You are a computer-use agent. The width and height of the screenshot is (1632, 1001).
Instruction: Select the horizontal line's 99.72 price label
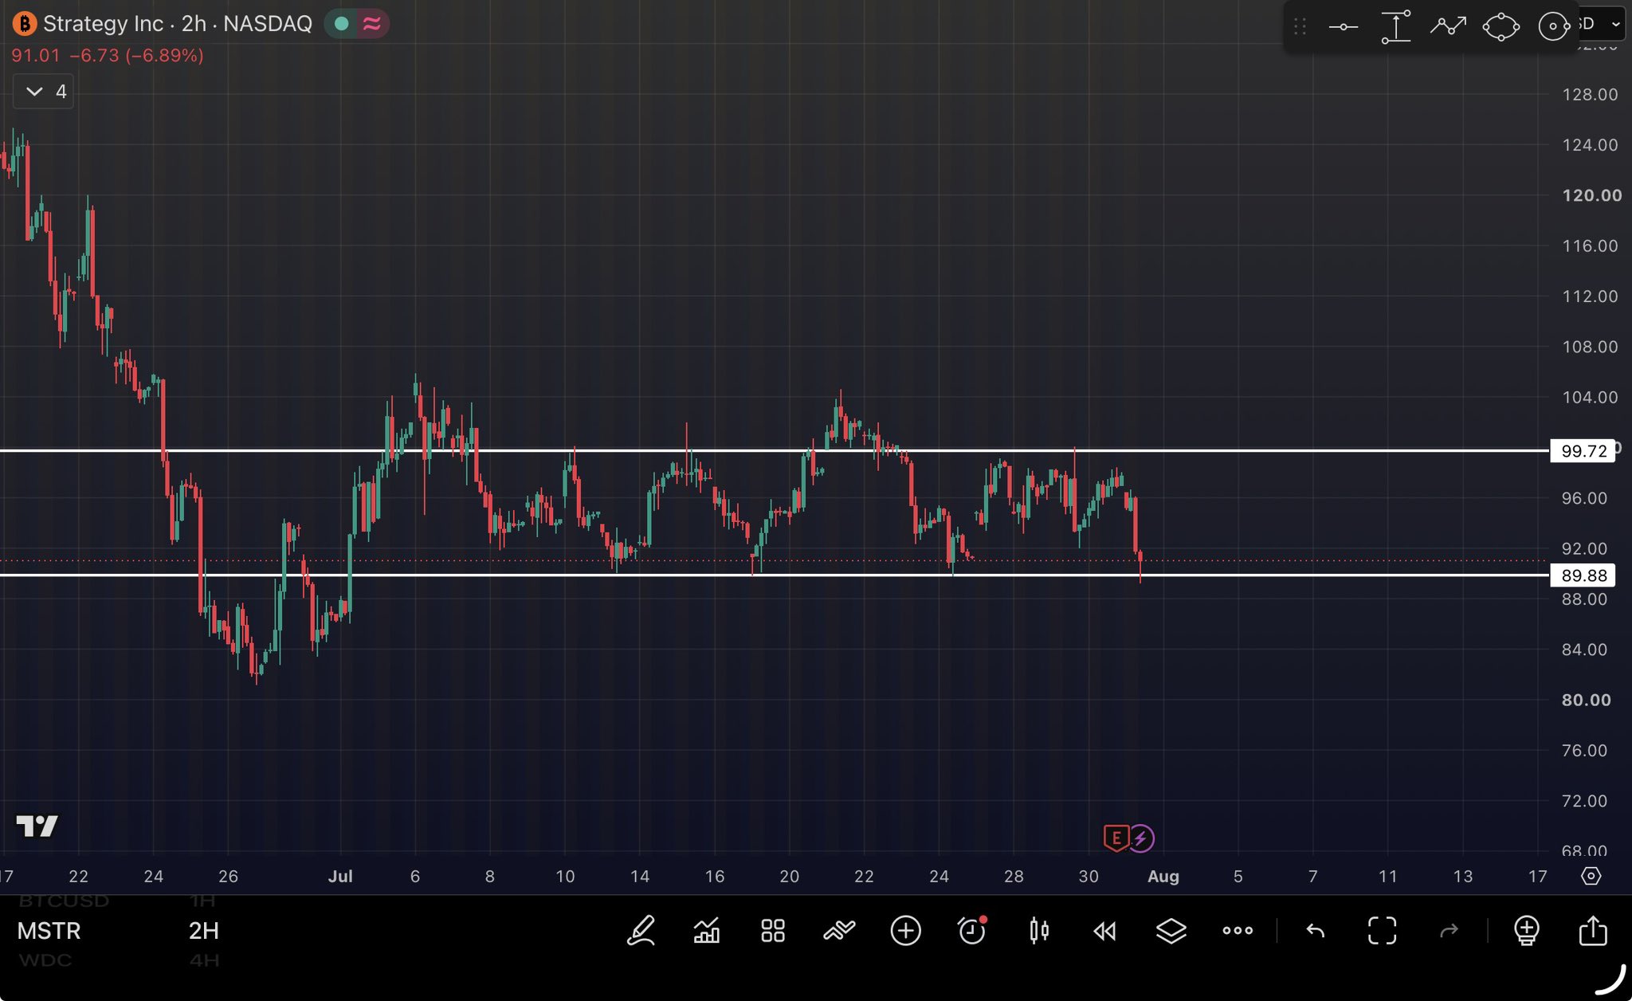(x=1584, y=451)
